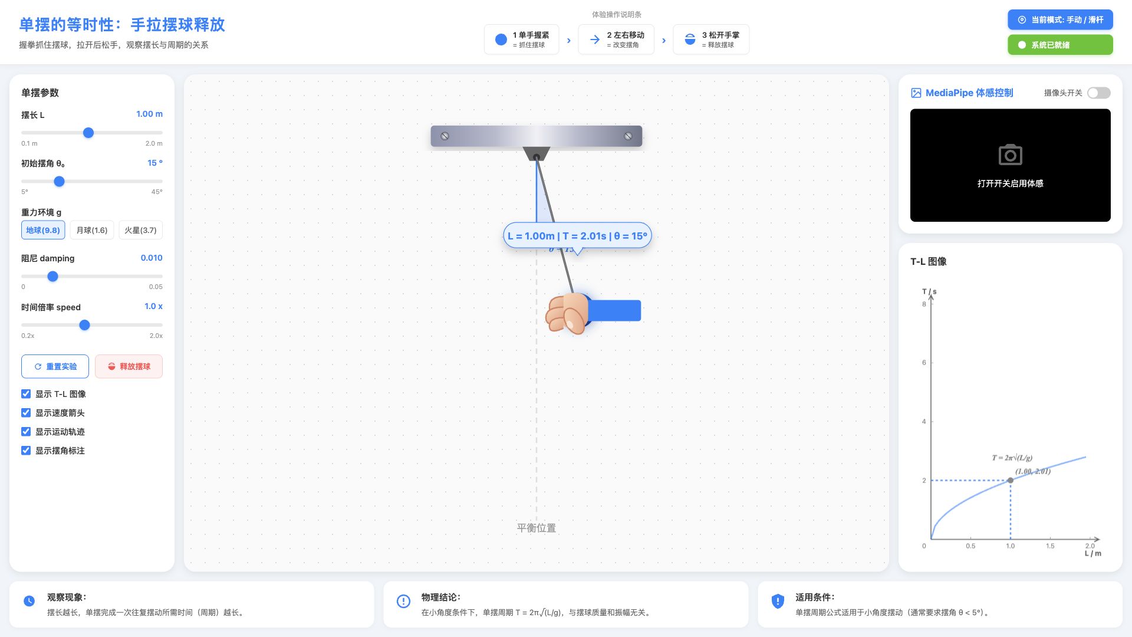Click step card 3 松开手掌
The width and height of the screenshot is (1132, 637).
[x=711, y=40]
